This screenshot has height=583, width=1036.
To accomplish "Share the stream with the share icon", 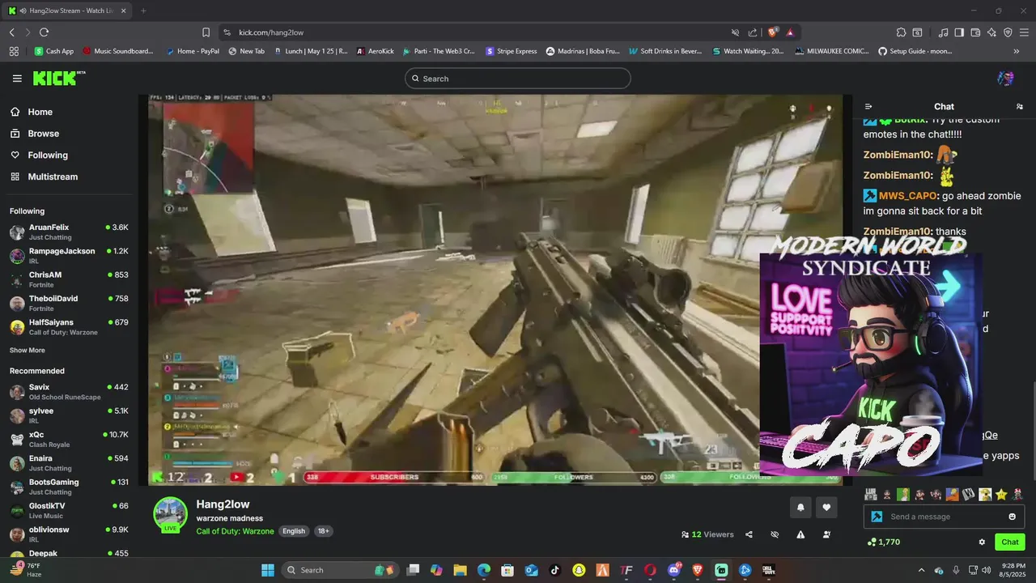I will pos(749,534).
